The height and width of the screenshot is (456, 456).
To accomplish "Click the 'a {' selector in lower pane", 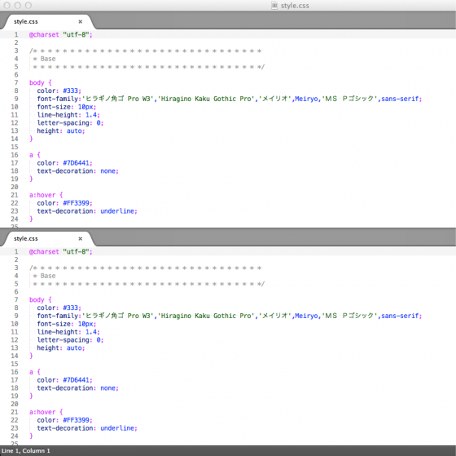I will pos(34,372).
